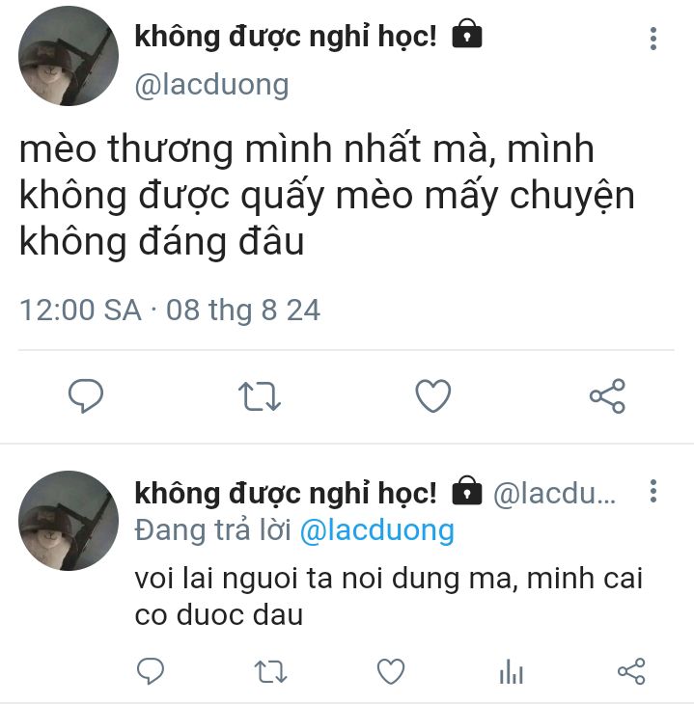Open the "không được nghỉ học!" name on reply tweet

(x=286, y=494)
